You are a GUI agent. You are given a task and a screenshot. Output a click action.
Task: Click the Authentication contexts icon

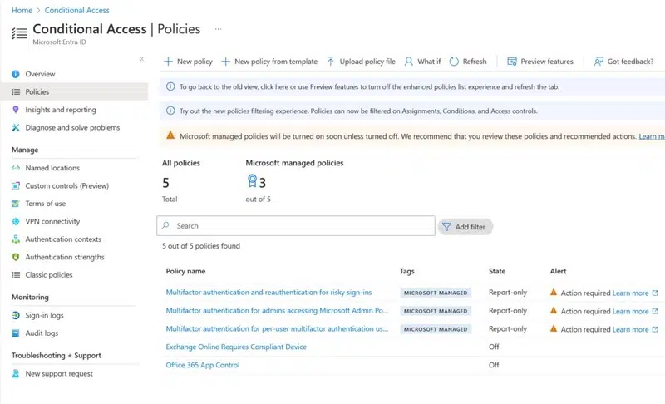coord(16,239)
